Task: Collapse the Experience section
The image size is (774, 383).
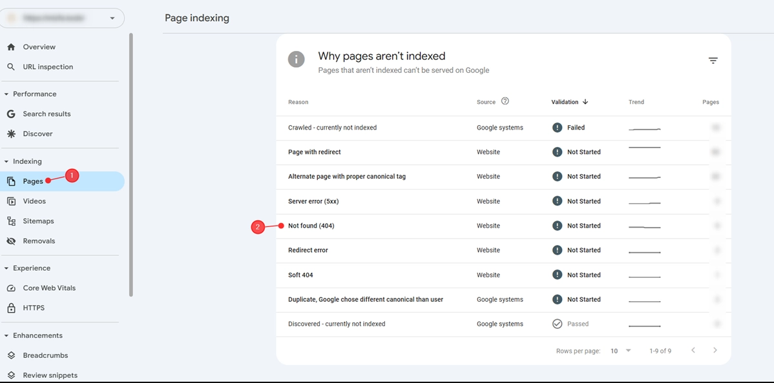Action: pyautogui.click(x=6, y=268)
